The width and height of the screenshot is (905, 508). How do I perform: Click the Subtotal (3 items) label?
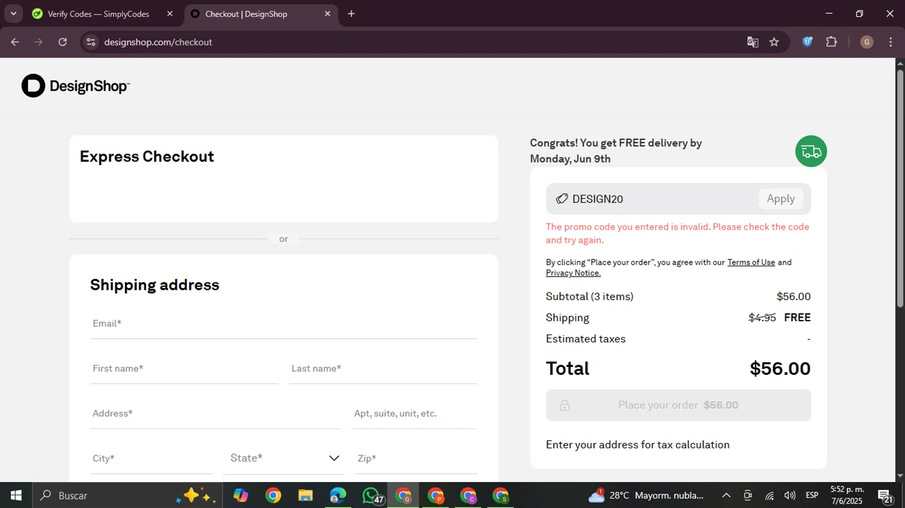coord(589,296)
